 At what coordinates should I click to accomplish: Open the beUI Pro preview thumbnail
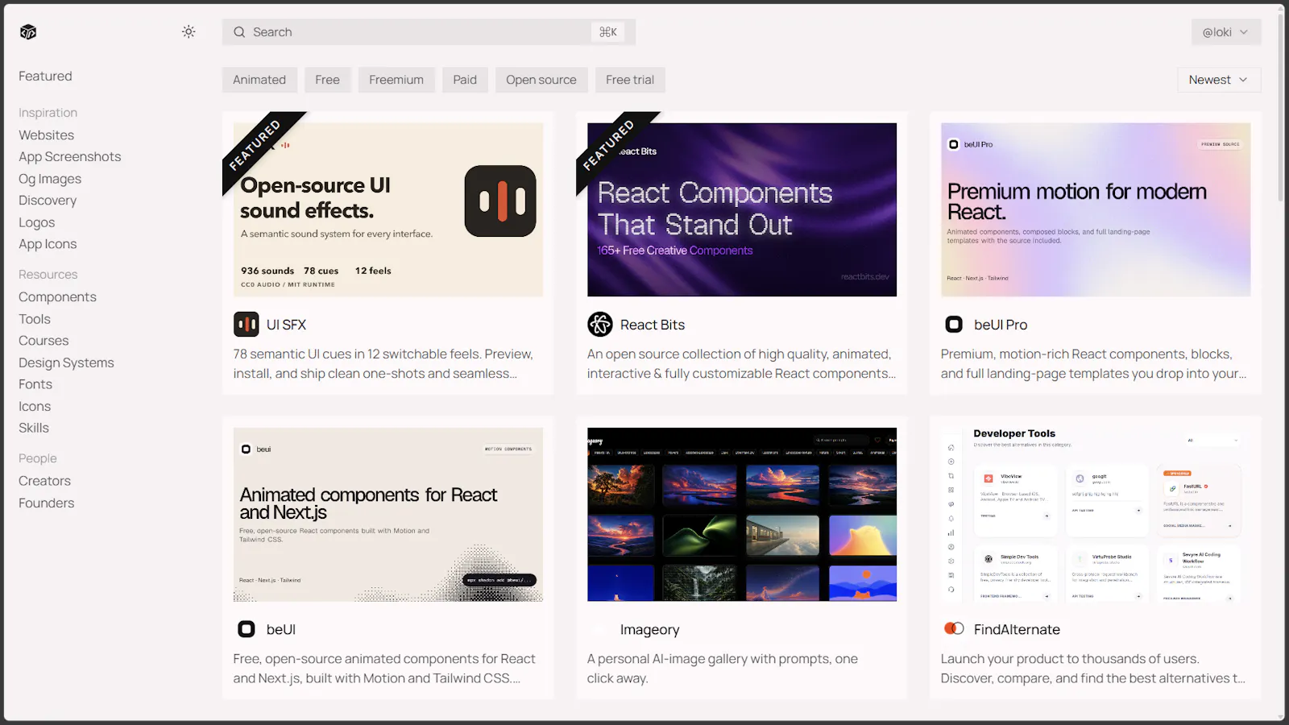[x=1096, y=209]
